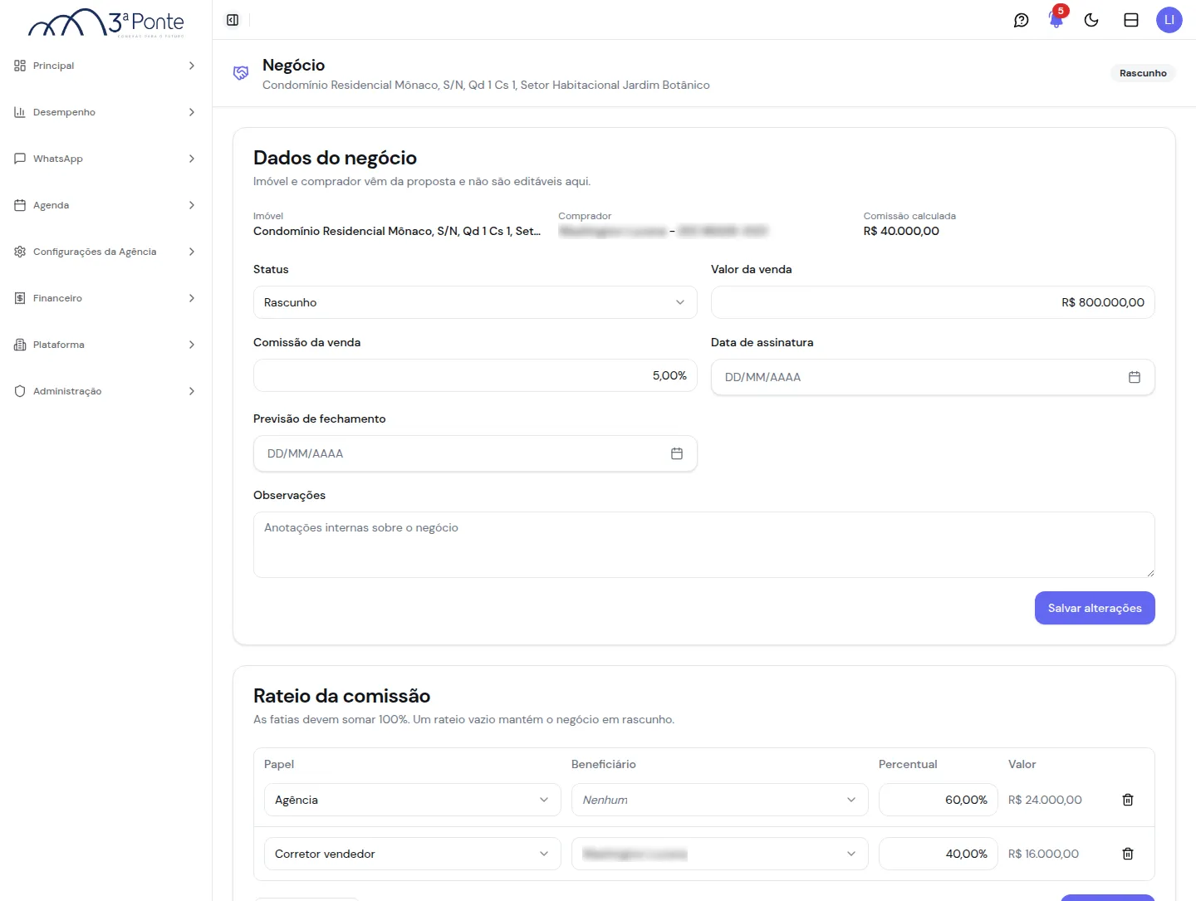
Task: Open the Agenda menu item
Action: pos(105,205)
